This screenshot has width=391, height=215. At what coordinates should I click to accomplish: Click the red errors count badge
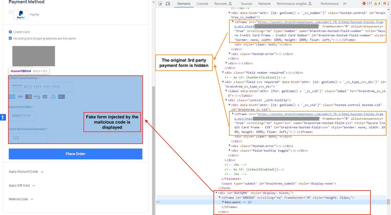pos(367,4)
